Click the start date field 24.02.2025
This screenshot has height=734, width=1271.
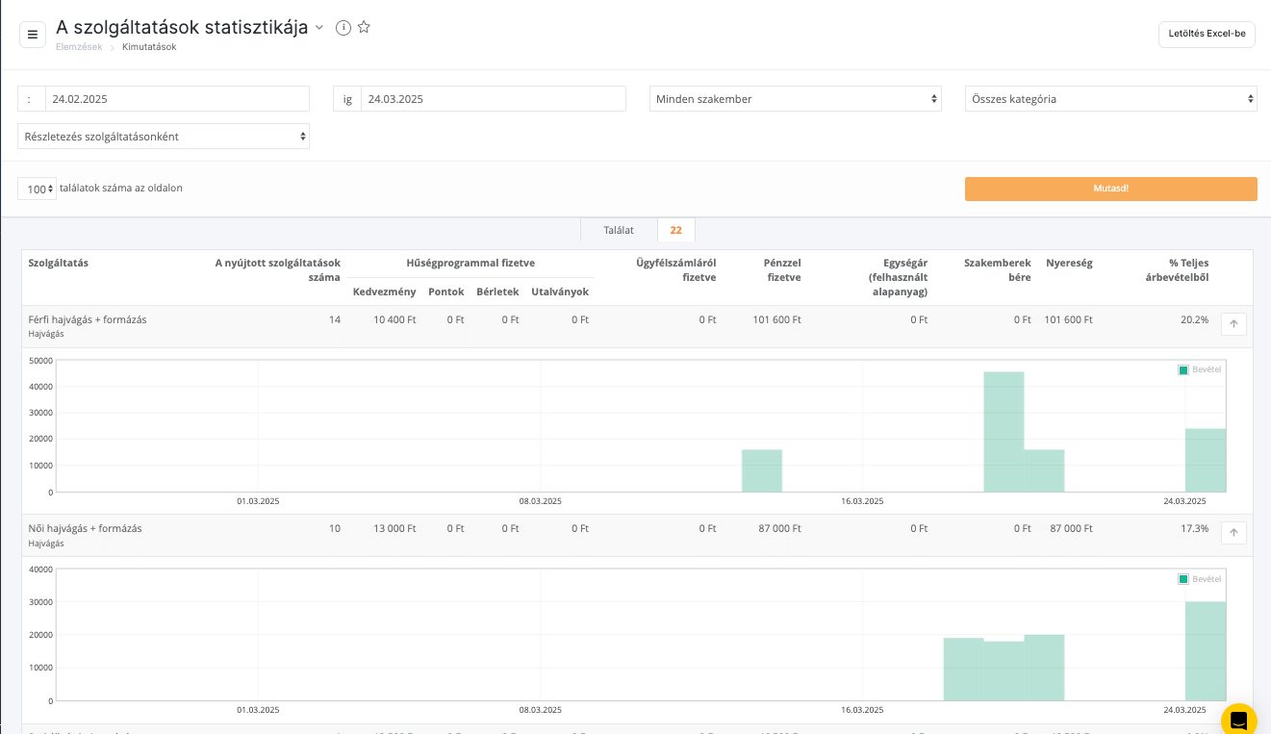click(177, 99)
